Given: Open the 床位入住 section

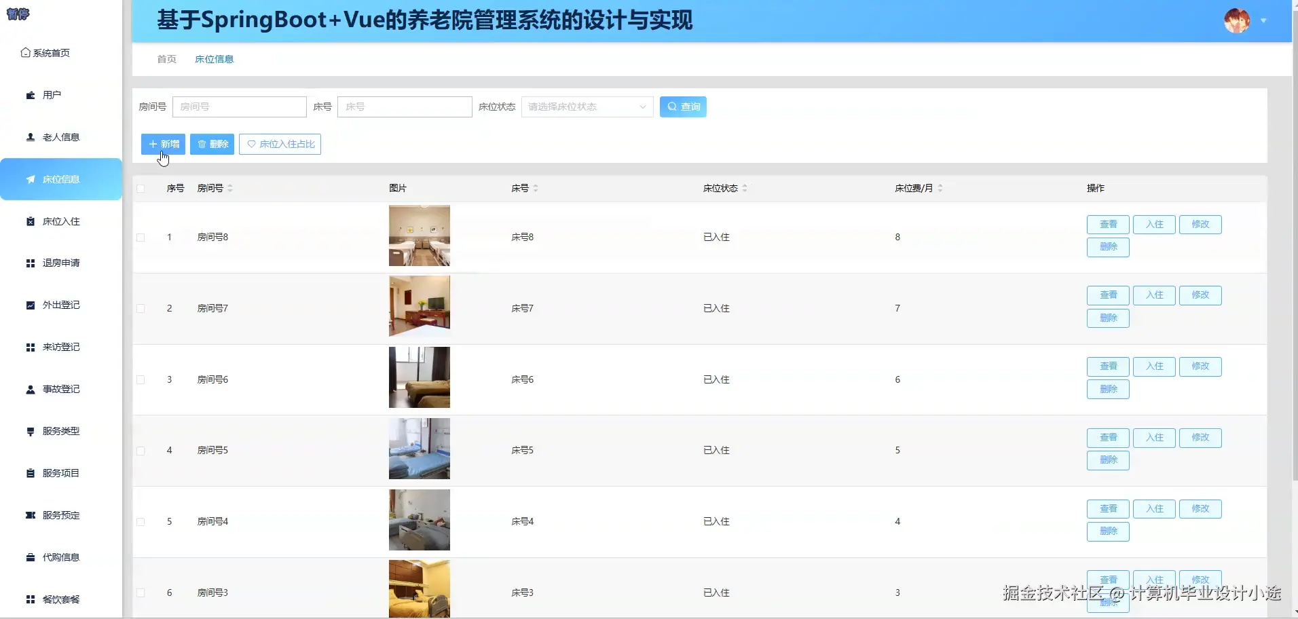Looking at the screenshot, I should coord(60,221).
